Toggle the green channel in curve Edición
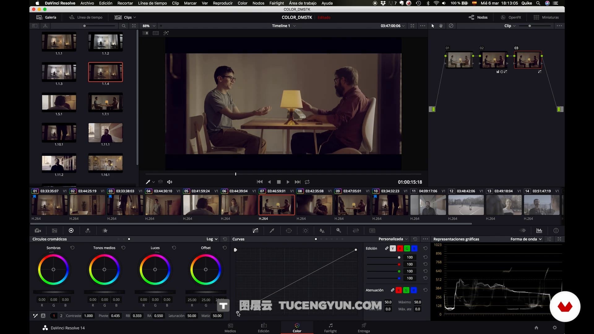594x334 pixels. 407,248
